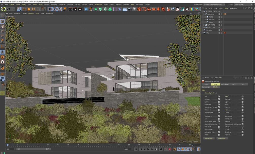Open Edit Render Settings clapperboard gear
This screenshot has width=255, height=154.
pos(80,9)
